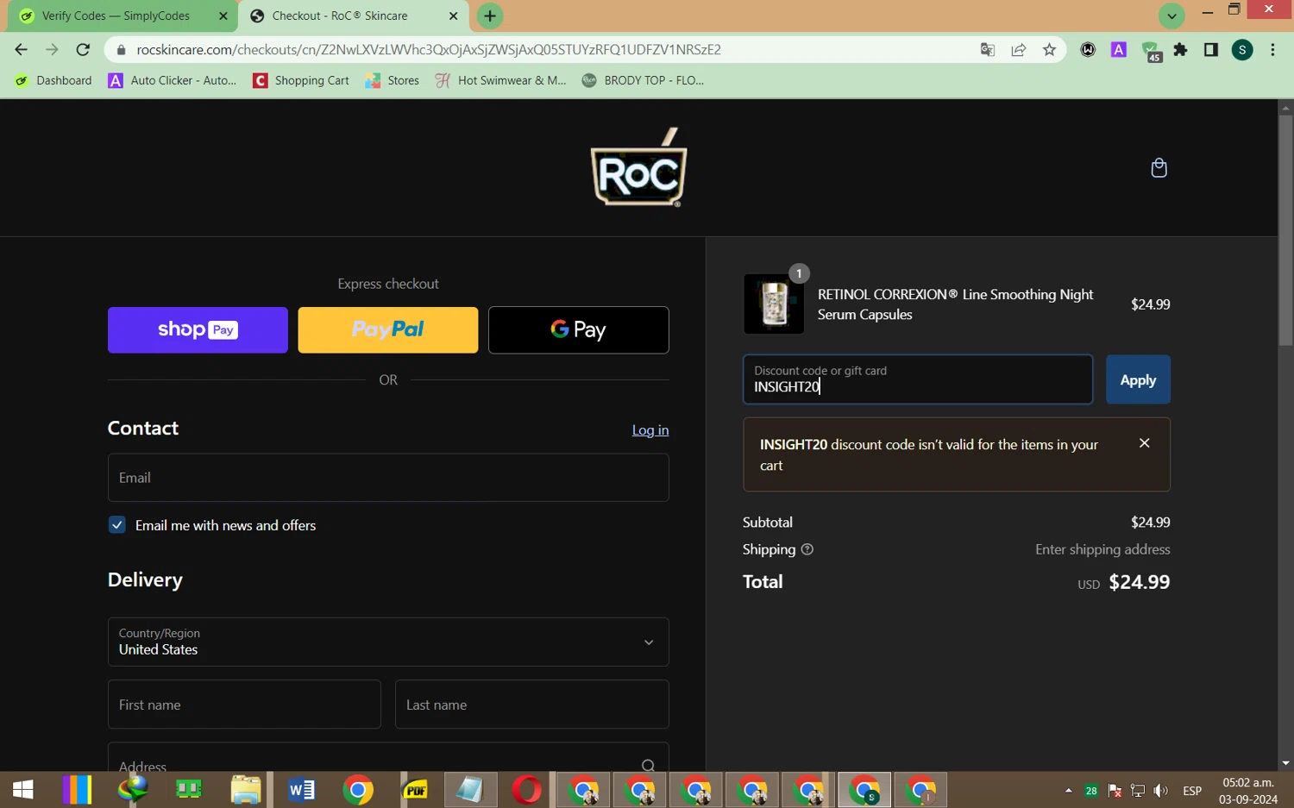Expand the Country/Region dropdown
This screenshot has width=1294, height=808.
388,642
